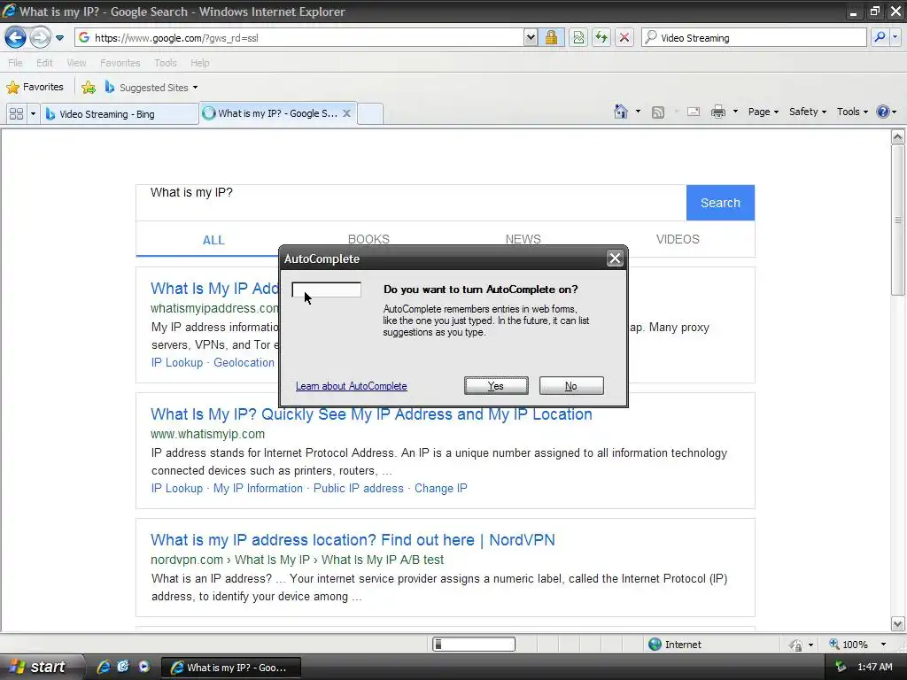Expand the Home dropdown arrow
Screen dimensions: 907x680
638,111
